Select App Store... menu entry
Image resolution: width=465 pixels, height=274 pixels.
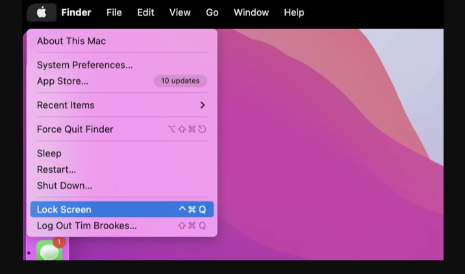pyautogui.click(x=122, y=81)
